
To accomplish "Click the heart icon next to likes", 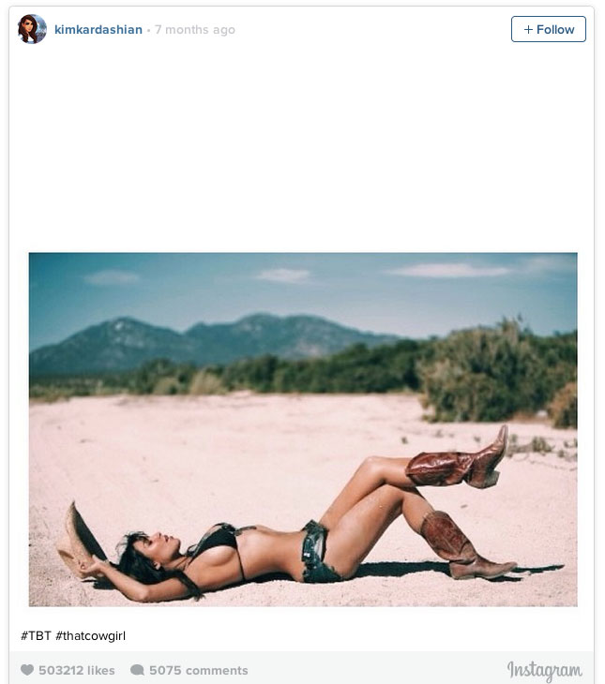I will click(27, 670).
